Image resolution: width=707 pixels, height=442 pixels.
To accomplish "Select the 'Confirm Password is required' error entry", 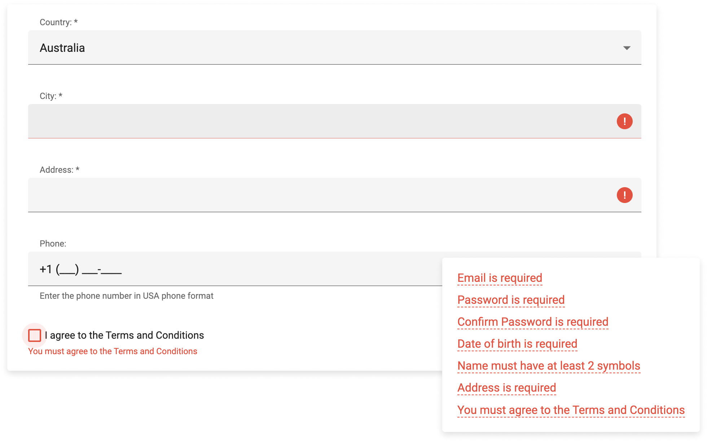I will pos(532,322).
